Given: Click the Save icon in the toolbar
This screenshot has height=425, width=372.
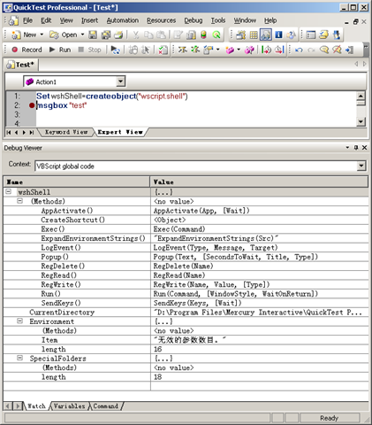Looking at the screenshot, I should click(x=93, y=35).
